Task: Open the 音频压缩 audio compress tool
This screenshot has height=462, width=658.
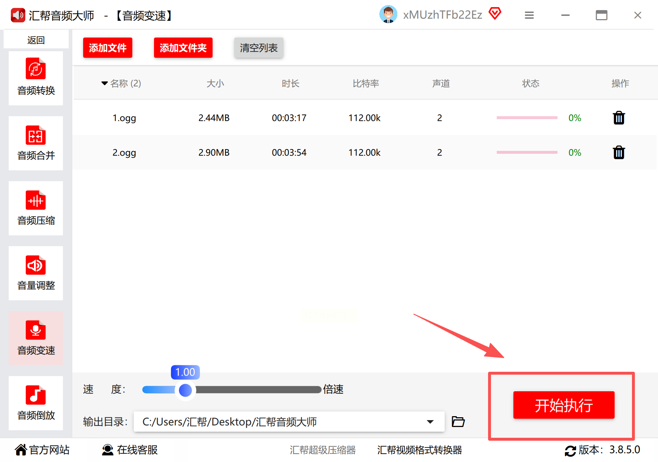Action: (x=36, y=208)
